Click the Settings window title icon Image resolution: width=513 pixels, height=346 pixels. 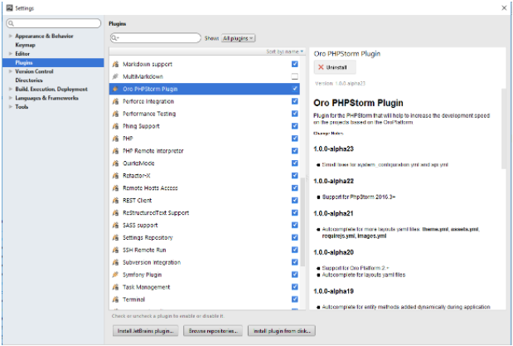click(9, 7)
